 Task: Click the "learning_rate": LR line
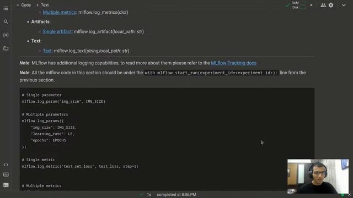53,134
